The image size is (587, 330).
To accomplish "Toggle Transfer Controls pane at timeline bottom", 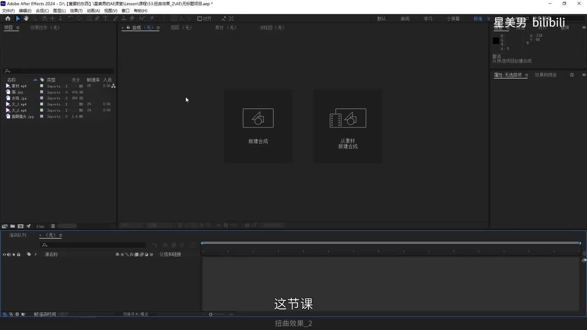I will 11,314.
